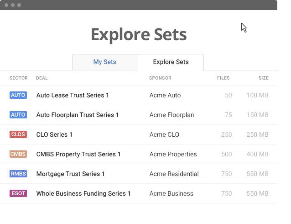Click the blue RMBS sector badge
291x224 pixels.
(x=18, y=174)
